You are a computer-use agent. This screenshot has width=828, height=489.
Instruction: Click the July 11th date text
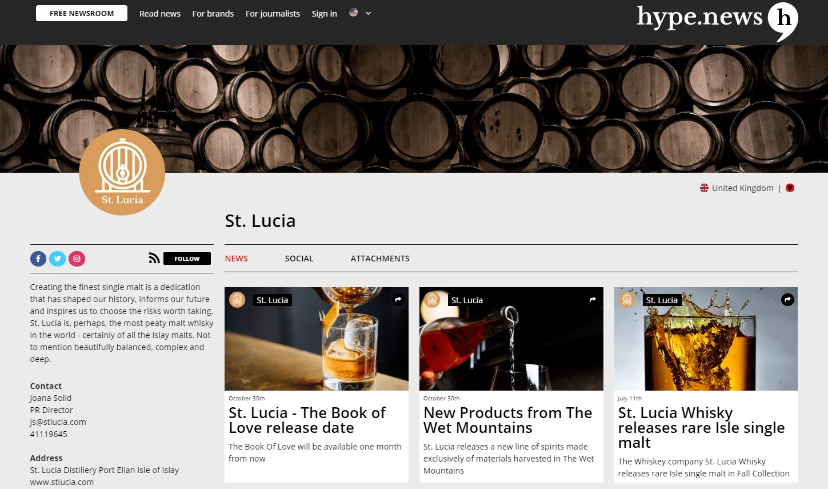coord(630,398)
